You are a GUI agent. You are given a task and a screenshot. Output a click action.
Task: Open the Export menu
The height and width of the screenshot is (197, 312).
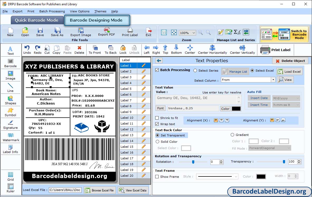coord(17,11)
